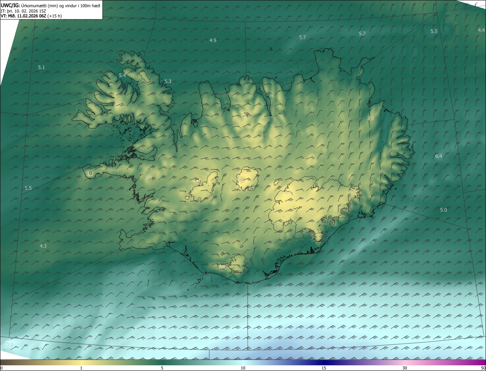Click the title line 'UWC/IG: Úrkomumætti (mm) og vindur'

50,5
